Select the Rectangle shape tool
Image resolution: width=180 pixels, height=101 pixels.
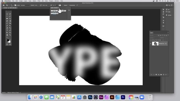(10, 33)
